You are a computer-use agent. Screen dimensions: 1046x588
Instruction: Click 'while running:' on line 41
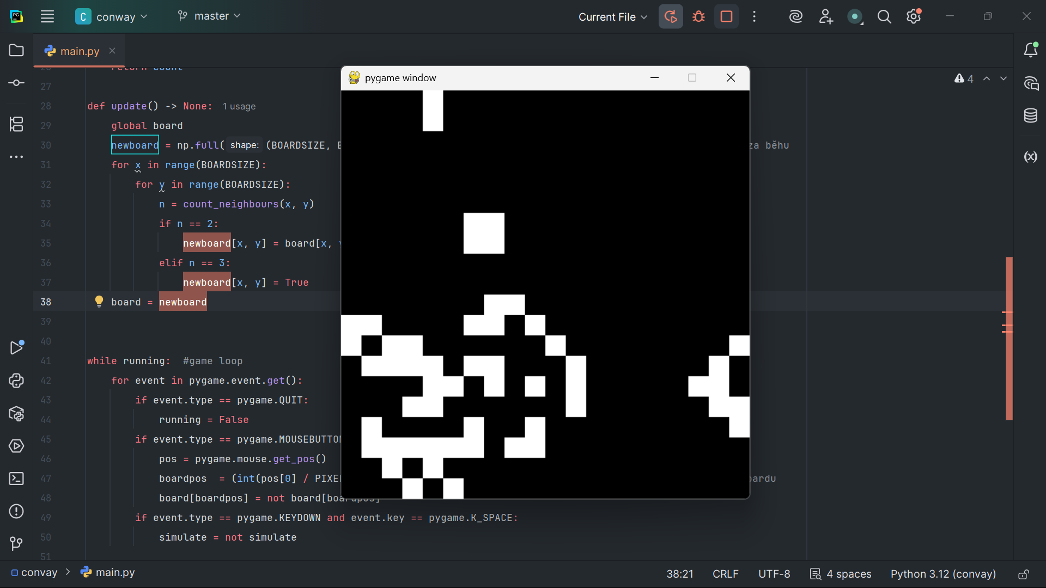point(129,361)
